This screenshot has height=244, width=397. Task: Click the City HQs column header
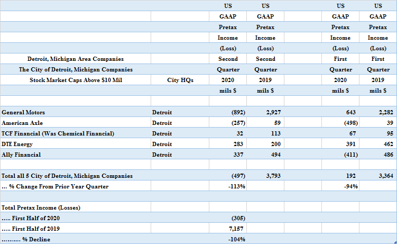180,80
